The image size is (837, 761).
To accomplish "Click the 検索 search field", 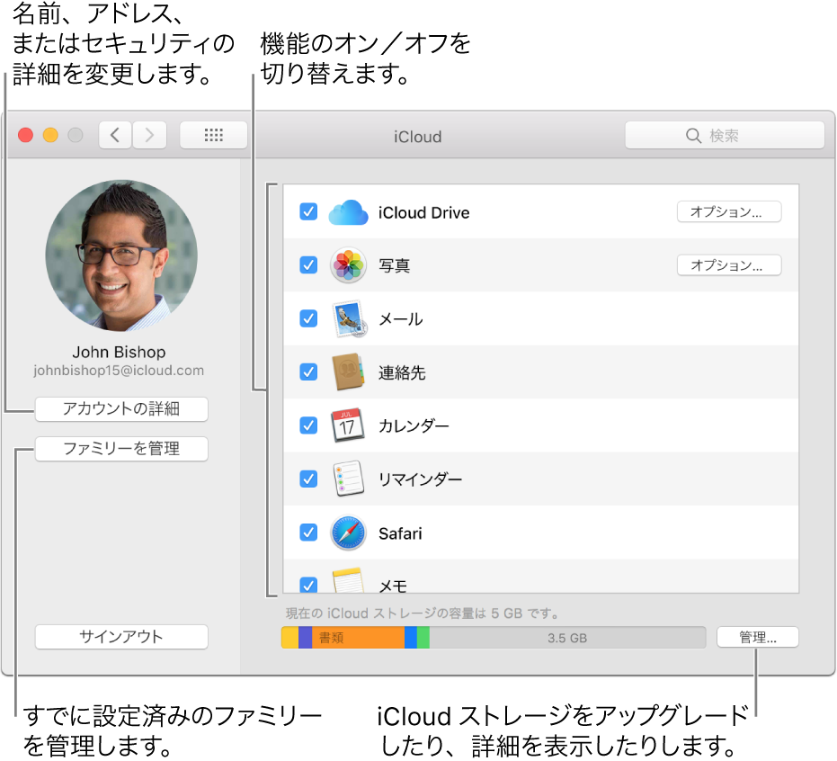I will point(725,135).
